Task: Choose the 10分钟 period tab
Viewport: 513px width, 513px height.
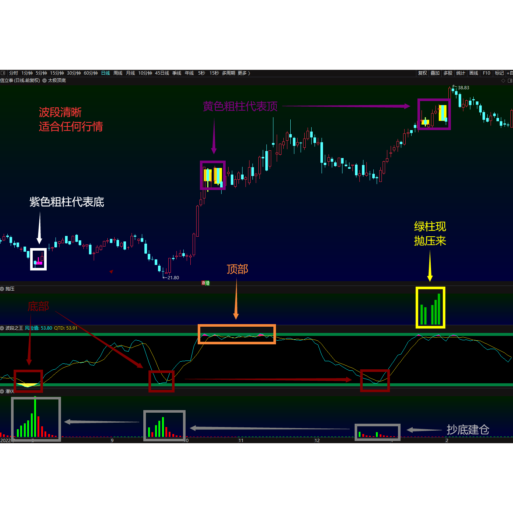Action: pos(145,73)
